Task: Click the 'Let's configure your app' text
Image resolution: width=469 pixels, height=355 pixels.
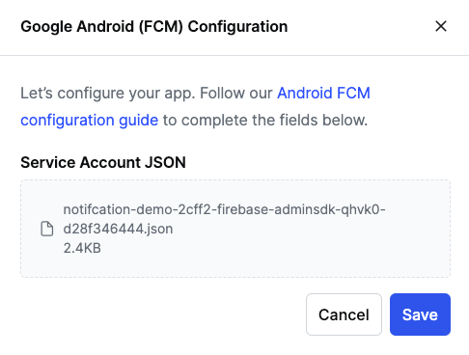Action: coord(108,94)
